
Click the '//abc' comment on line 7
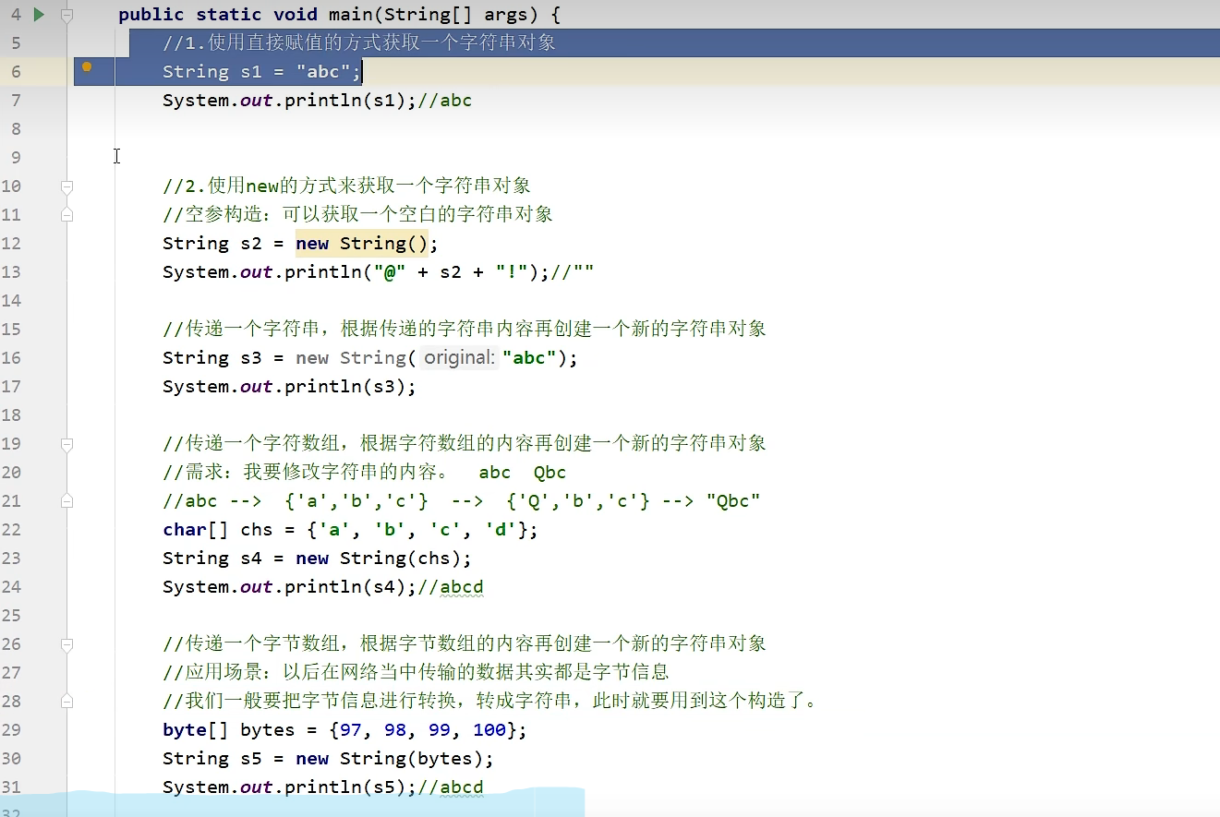coord(445,101)
